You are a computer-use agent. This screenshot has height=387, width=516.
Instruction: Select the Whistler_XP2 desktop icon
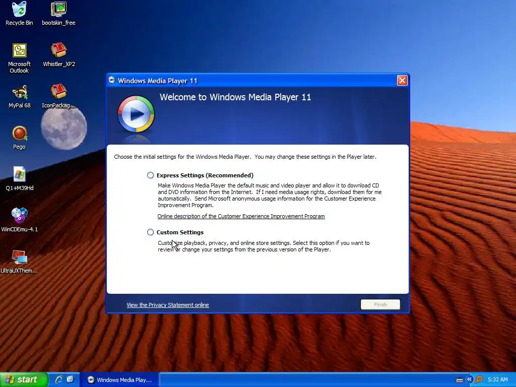pos(59,55)
